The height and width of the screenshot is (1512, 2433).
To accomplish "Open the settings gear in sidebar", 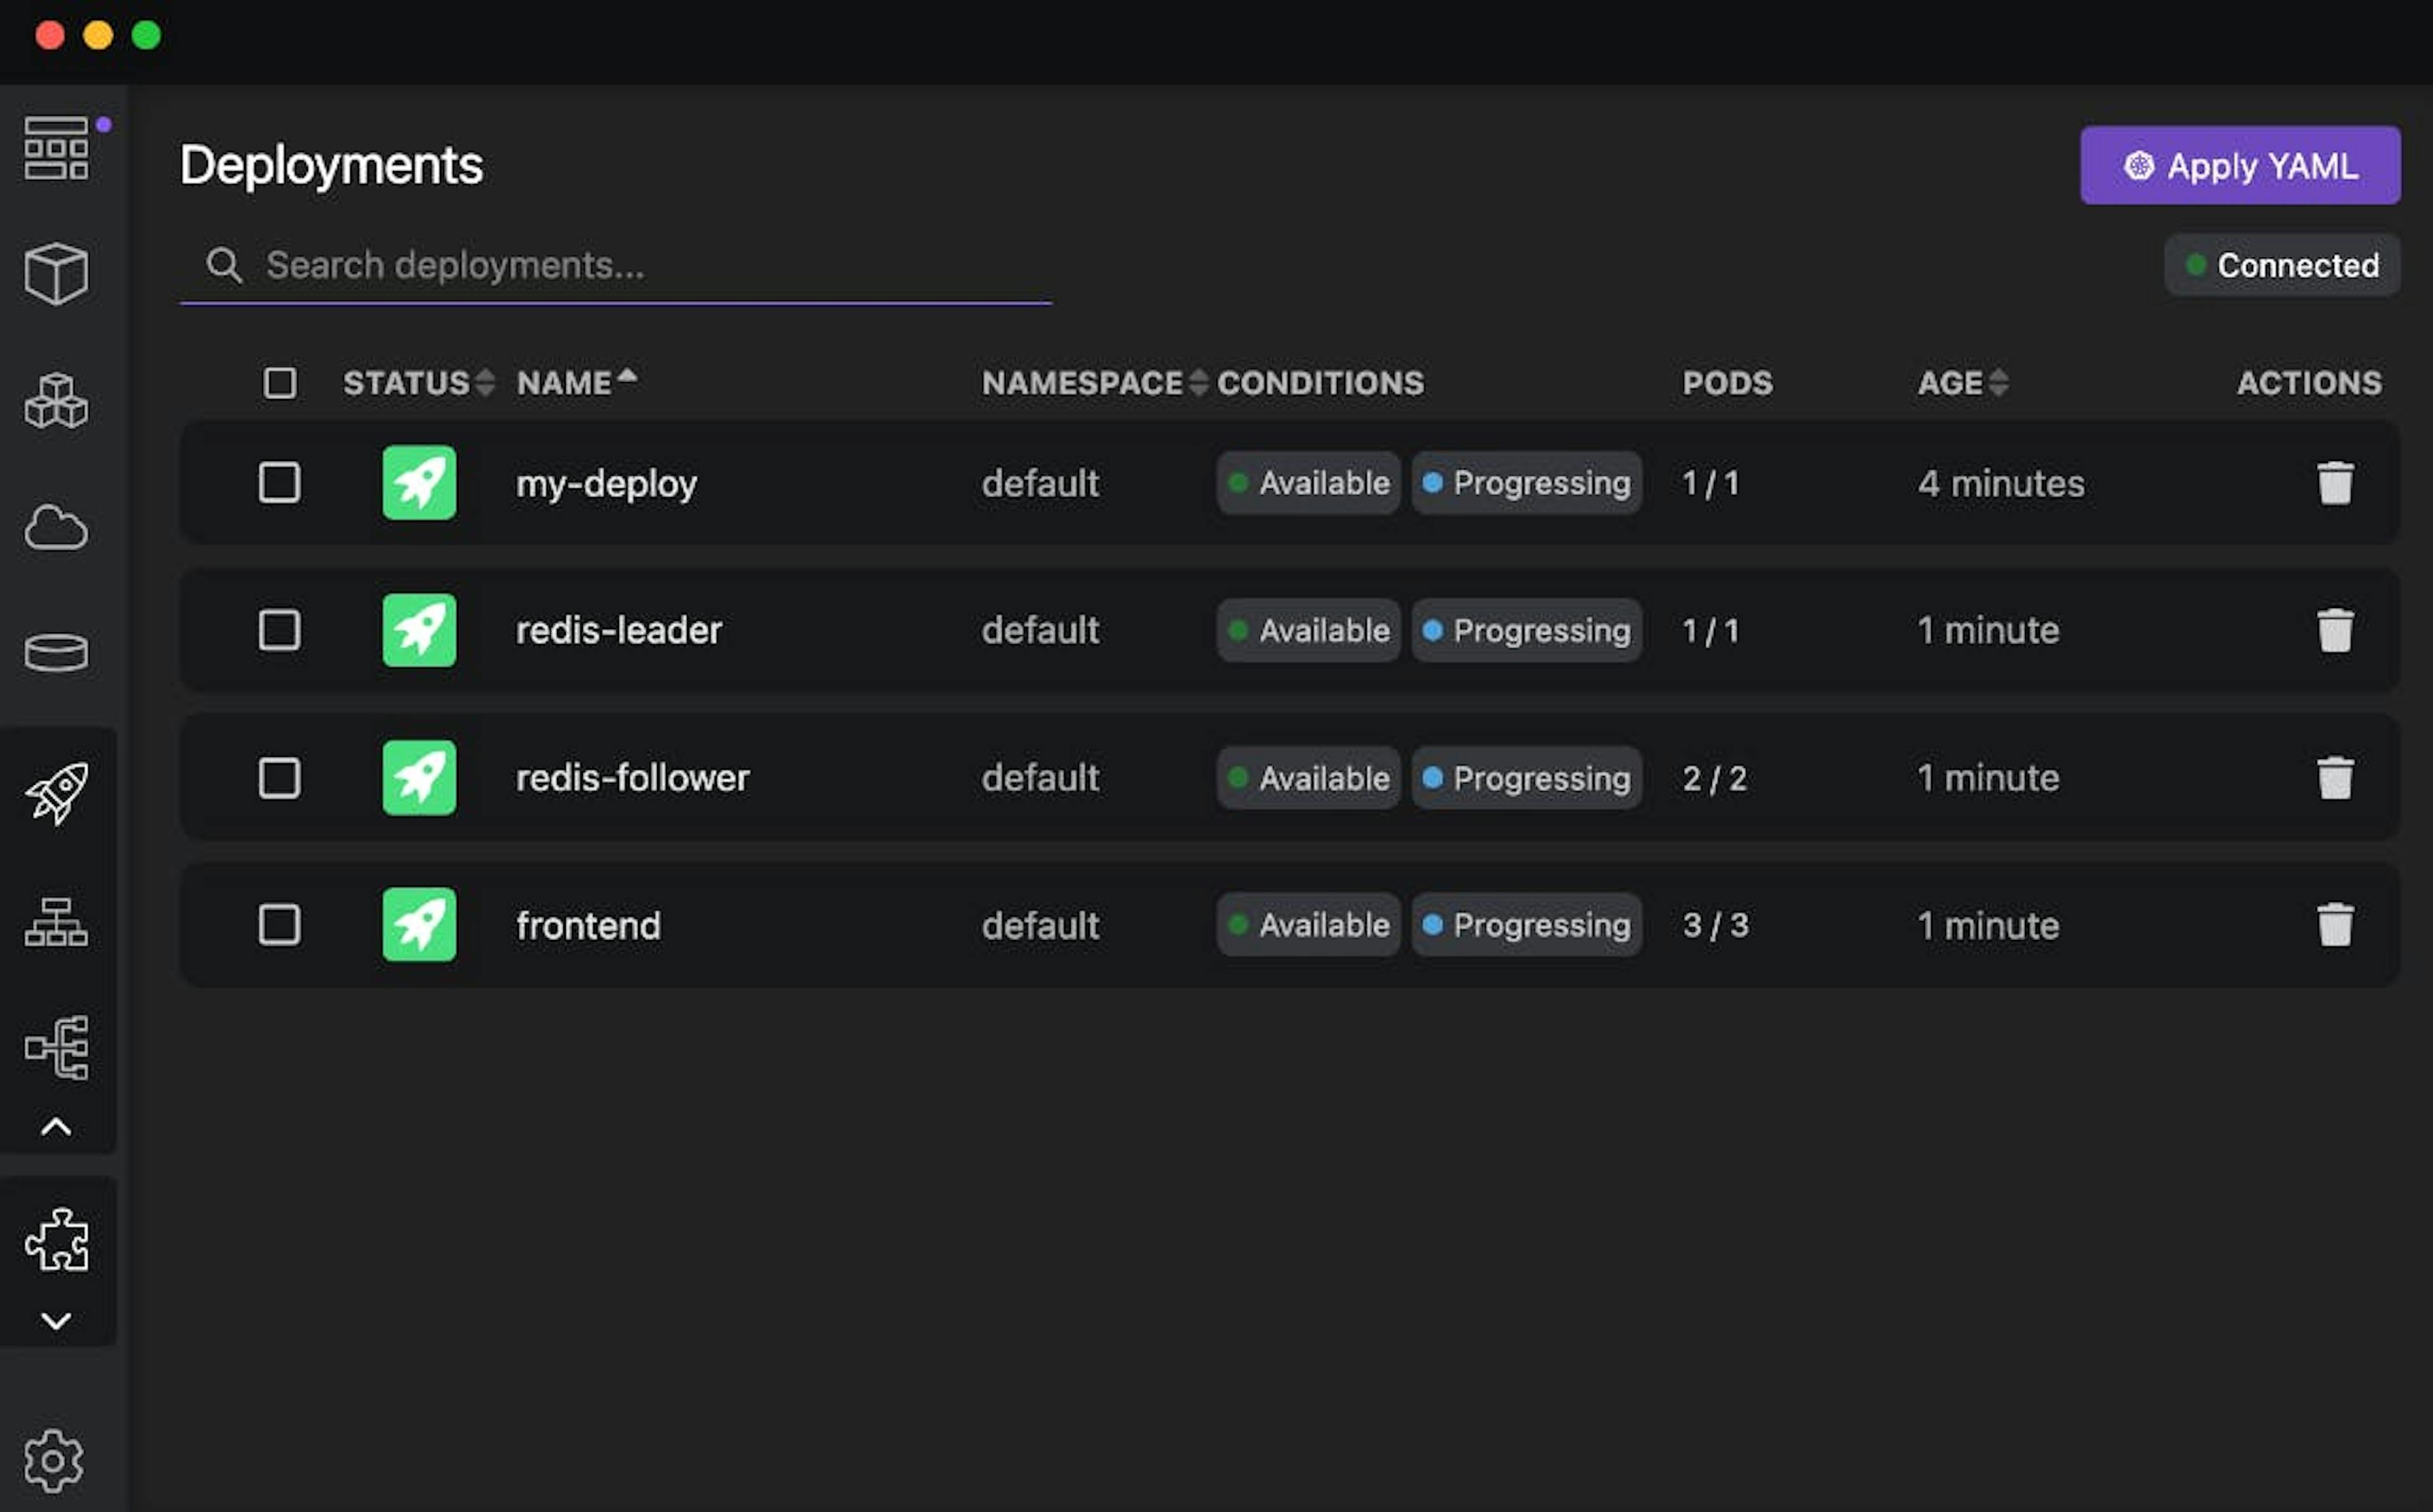I will coord(54,1461).
